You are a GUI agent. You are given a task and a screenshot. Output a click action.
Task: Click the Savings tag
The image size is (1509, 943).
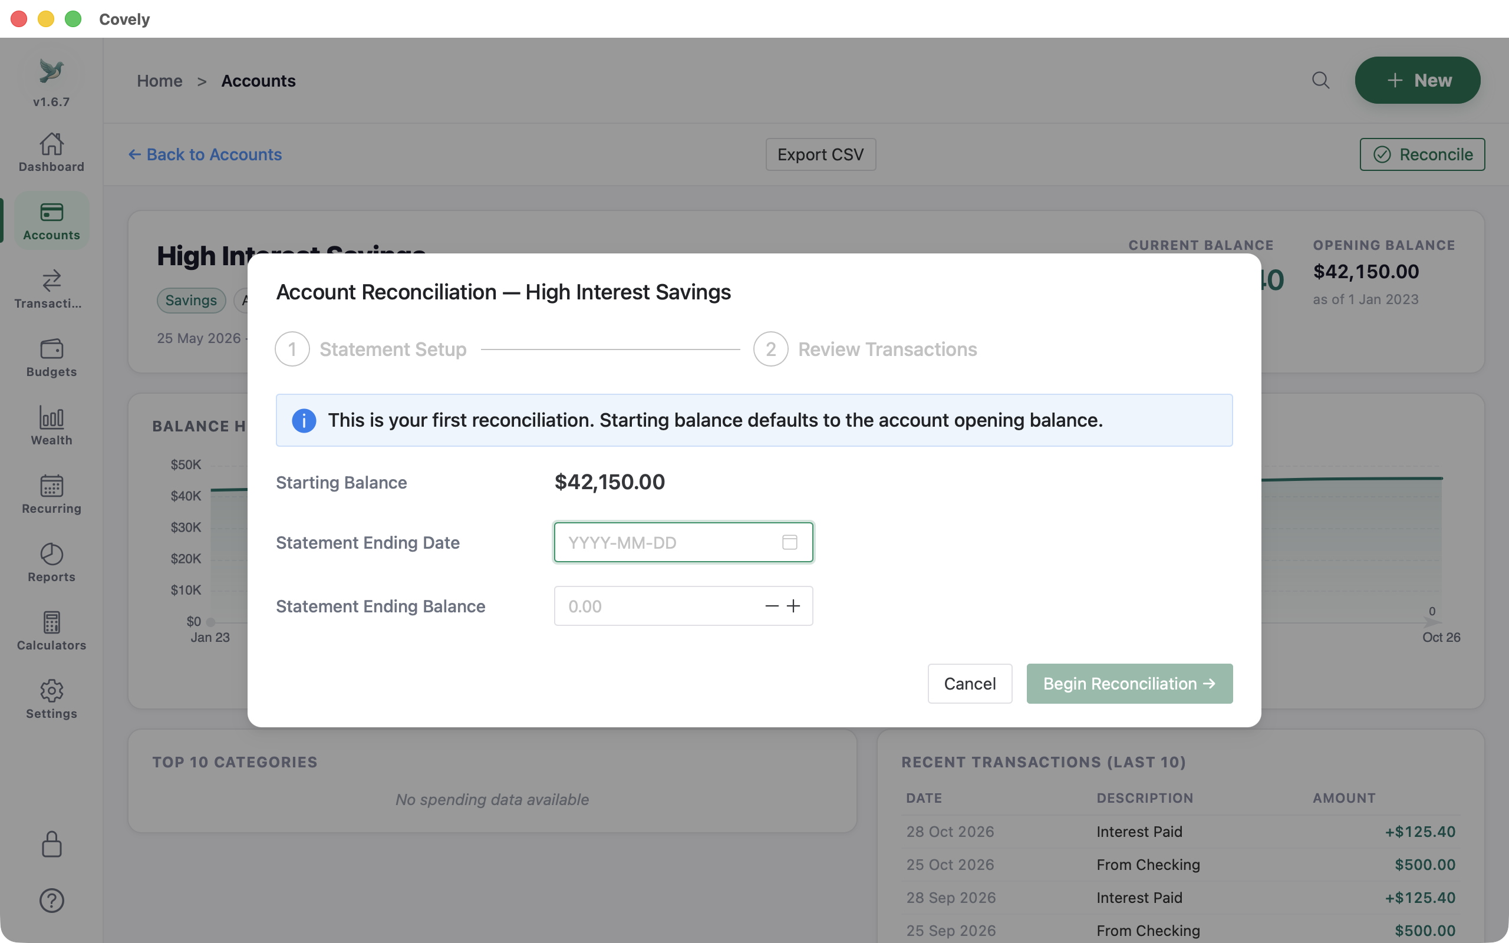point(191,300)
